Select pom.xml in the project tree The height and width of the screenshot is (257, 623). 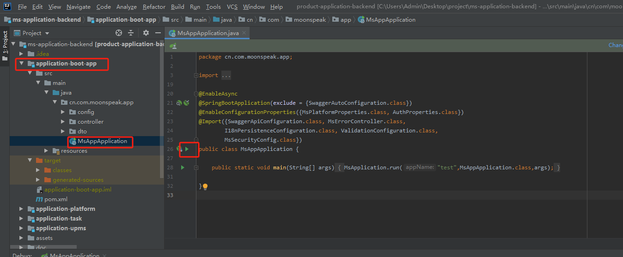pyautogui.click(x=55, y=199)
